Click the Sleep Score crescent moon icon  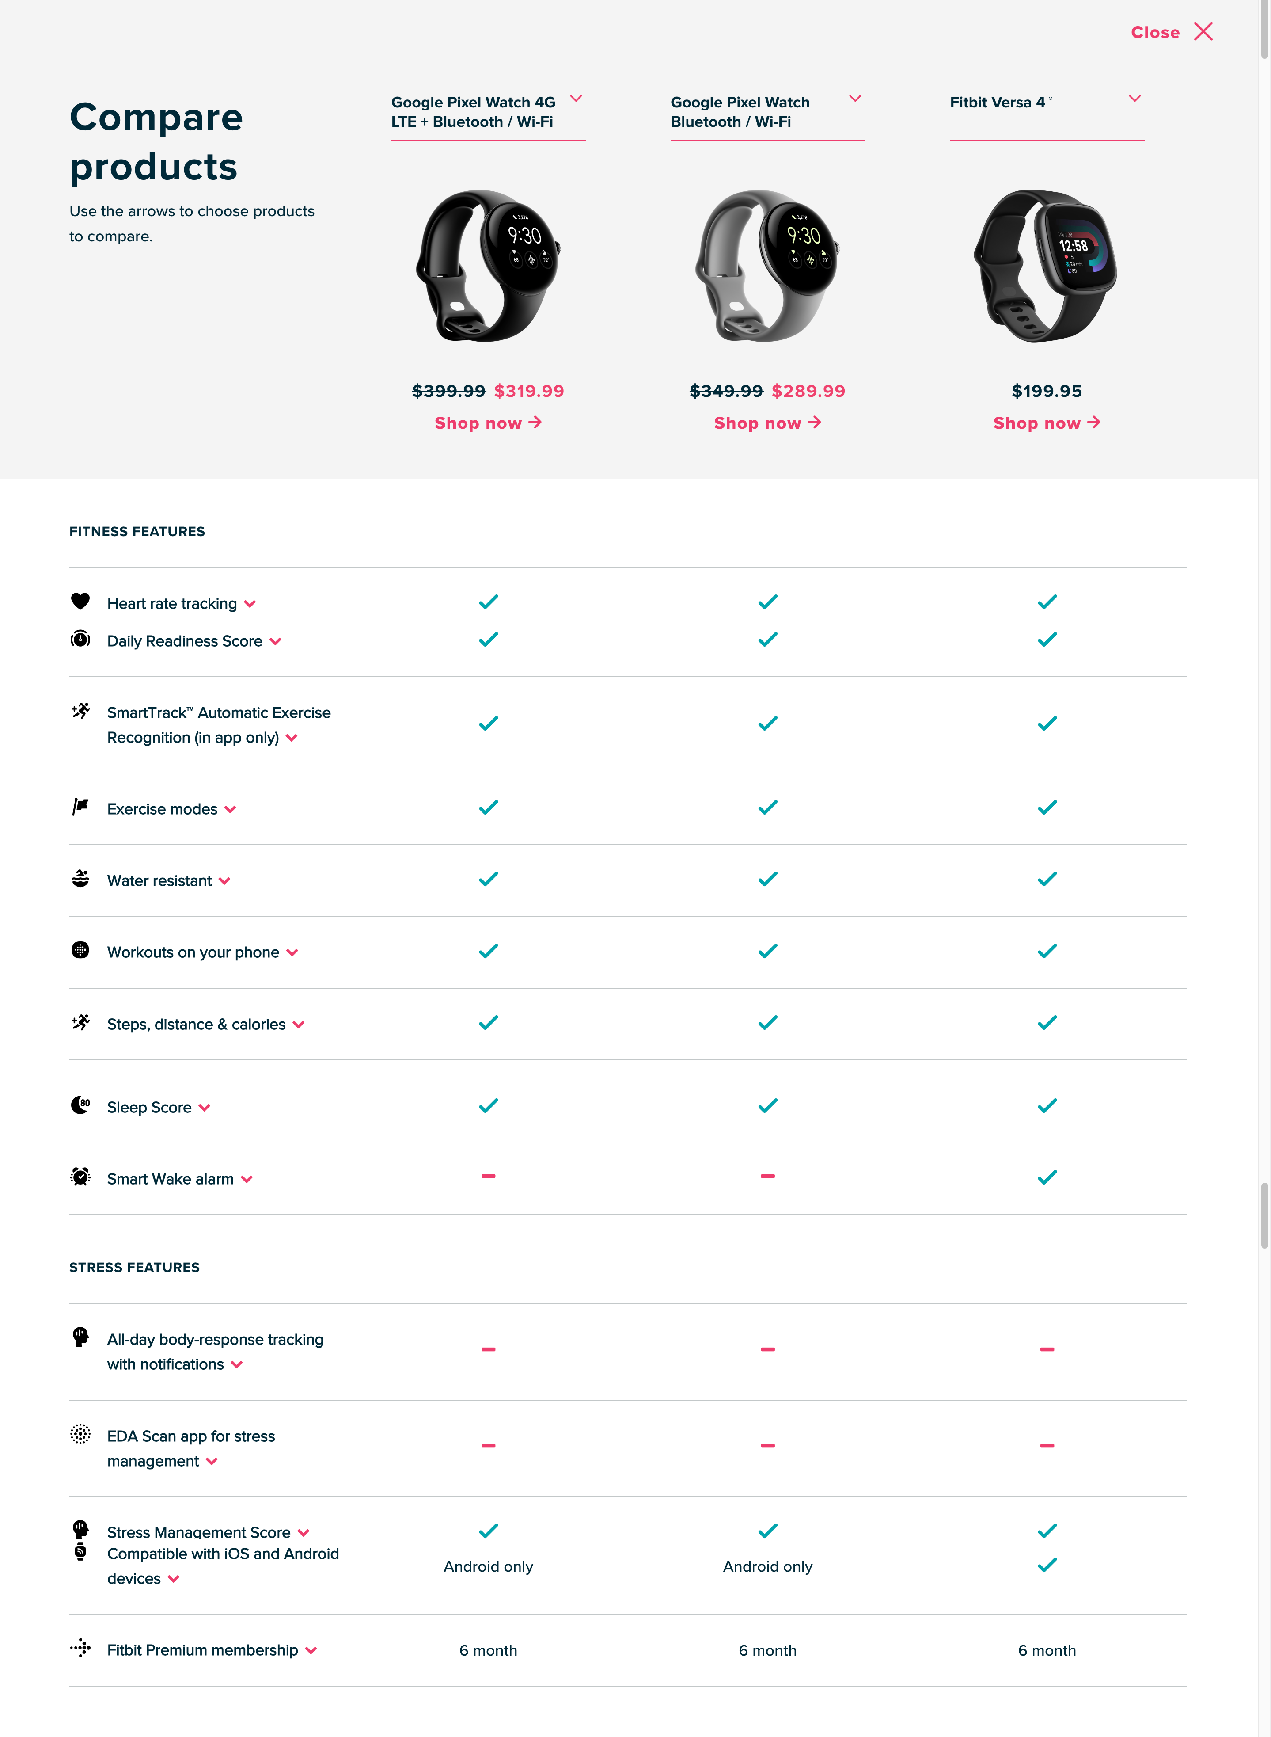tap(81, 1106)
